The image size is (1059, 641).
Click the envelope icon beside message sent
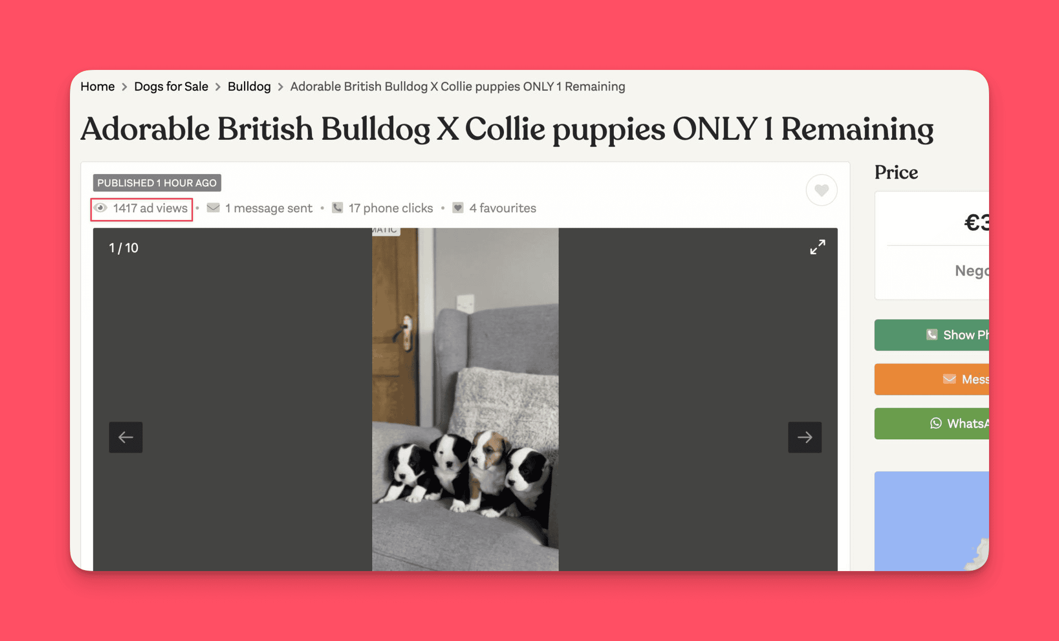213,208
